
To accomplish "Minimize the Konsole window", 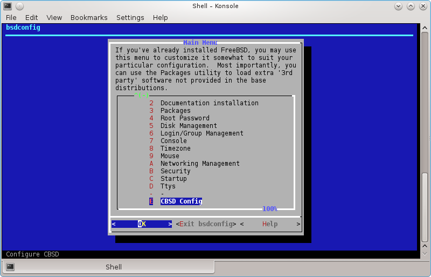I will click(x=398, y=6).
